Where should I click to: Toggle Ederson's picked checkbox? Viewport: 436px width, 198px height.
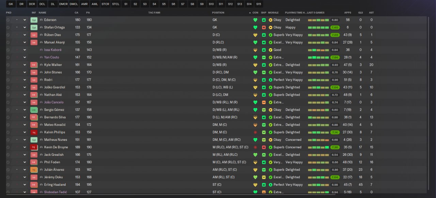tap(8, 20)
